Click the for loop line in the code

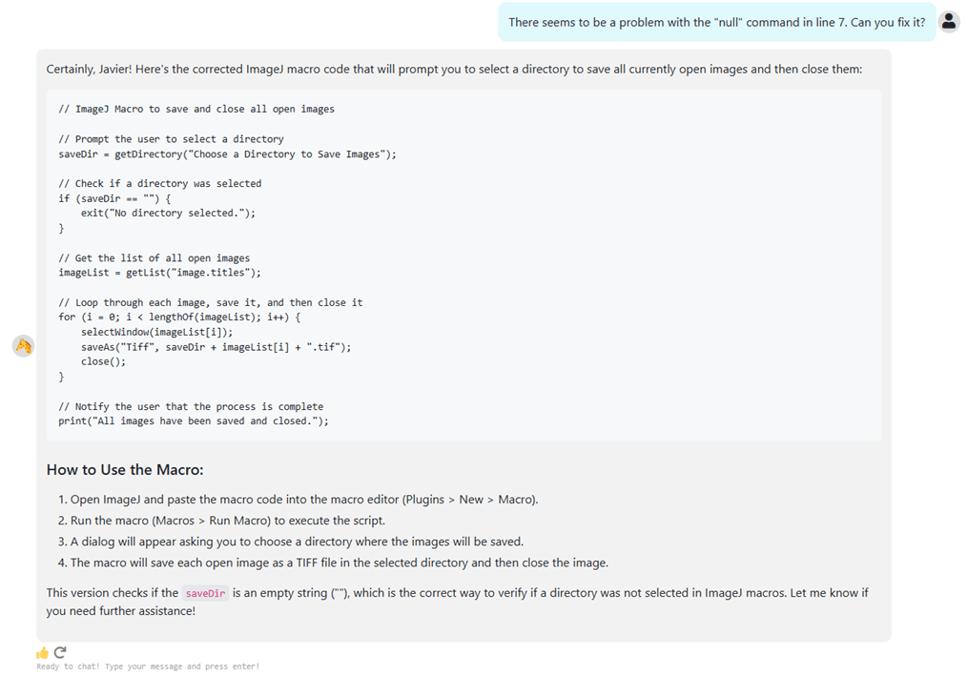193,317
